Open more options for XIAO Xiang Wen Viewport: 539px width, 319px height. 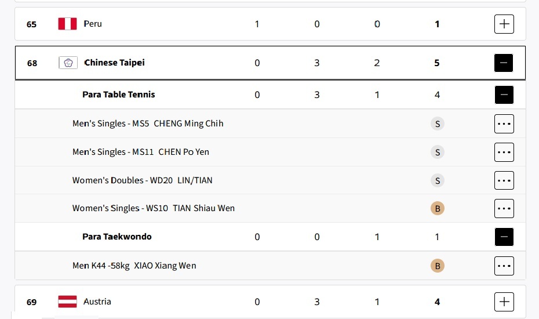tap(504, 266)
